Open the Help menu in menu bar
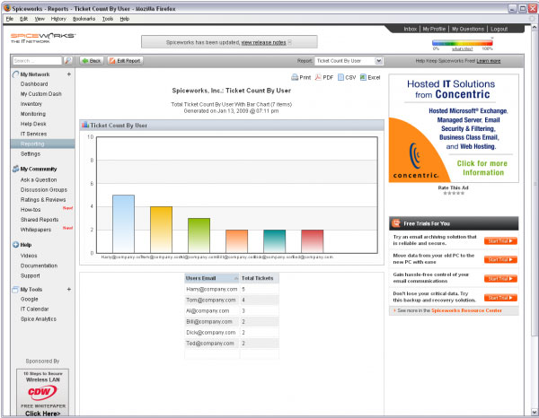Viewport: 539px width, 418px height. click(x=125, y=19)
